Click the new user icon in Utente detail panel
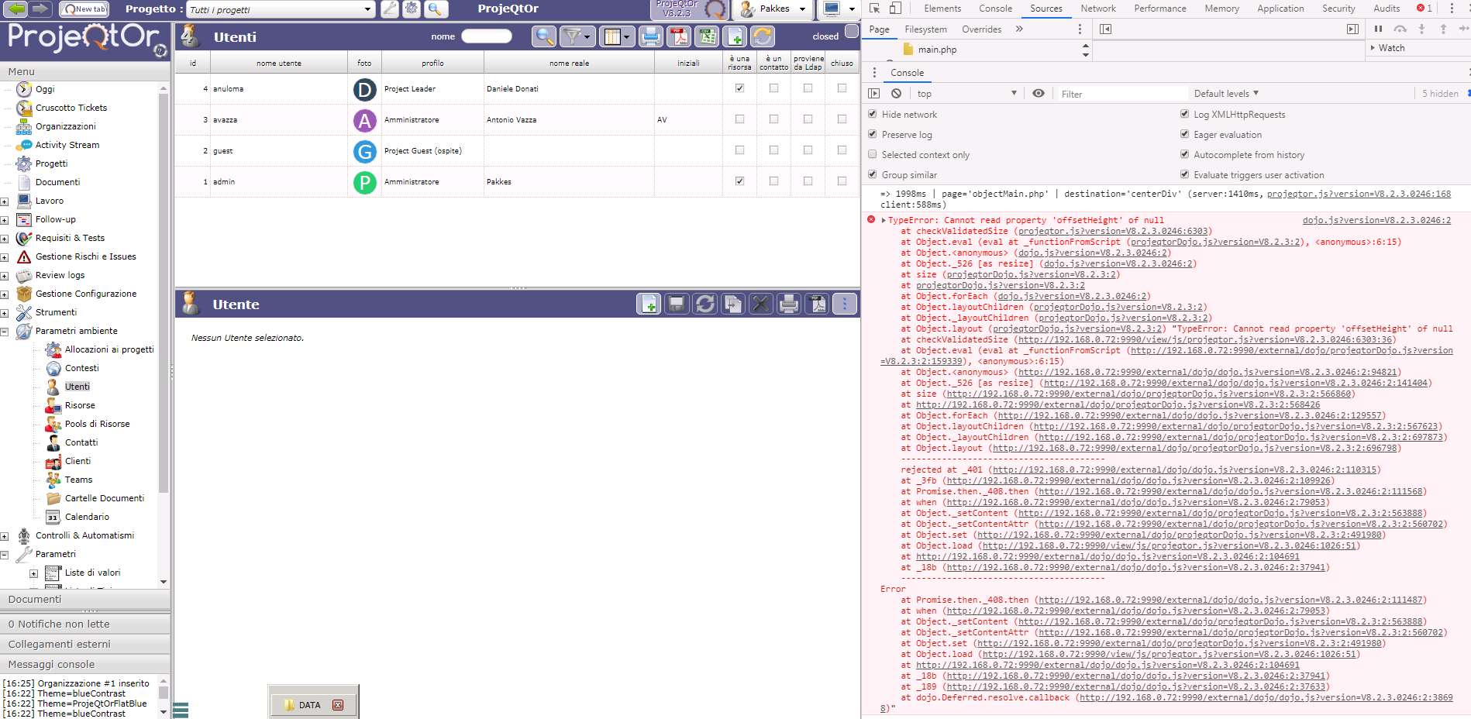This screenshot has width=1471, height=719. [x=649, y=304]
